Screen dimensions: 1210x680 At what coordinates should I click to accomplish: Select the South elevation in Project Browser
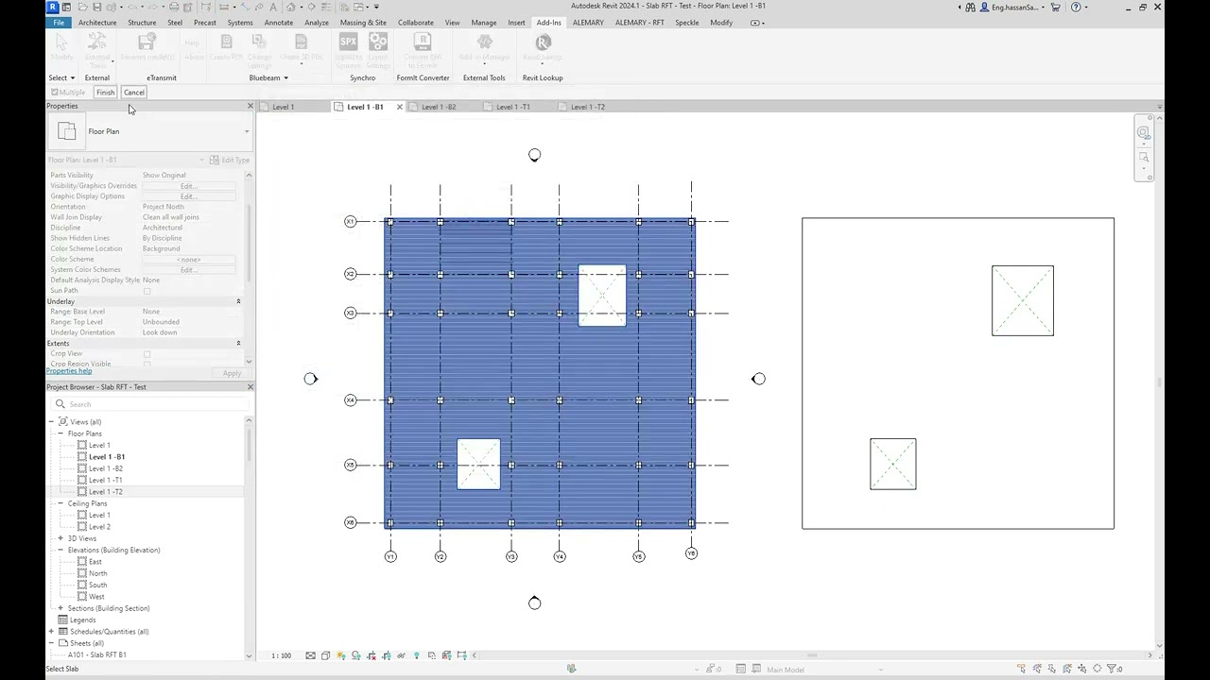click(97, 586)
